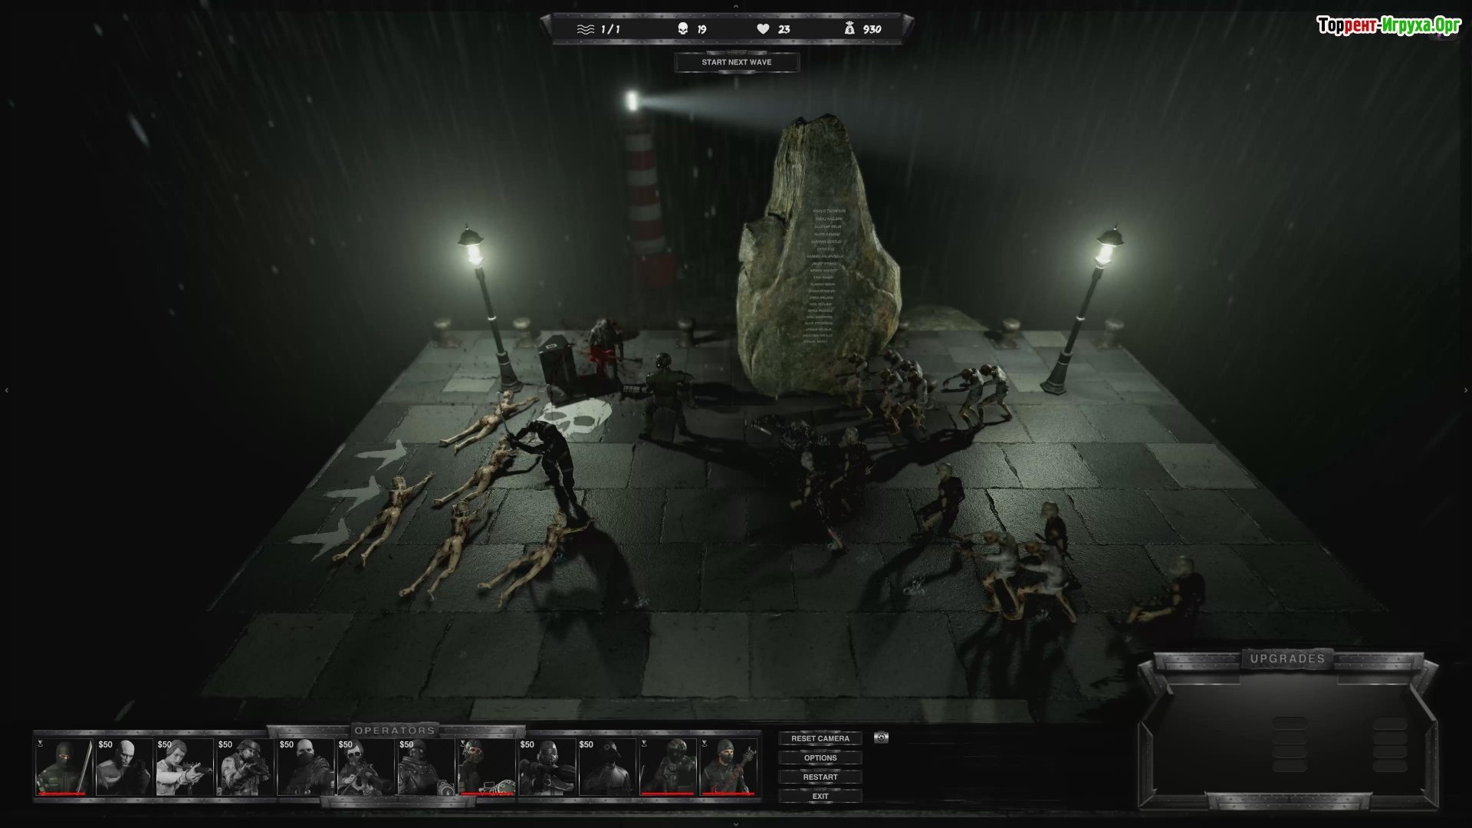1472x828 pixels.
Task: Select the guitar-wielding operator
Action: [x=728, y=767]
